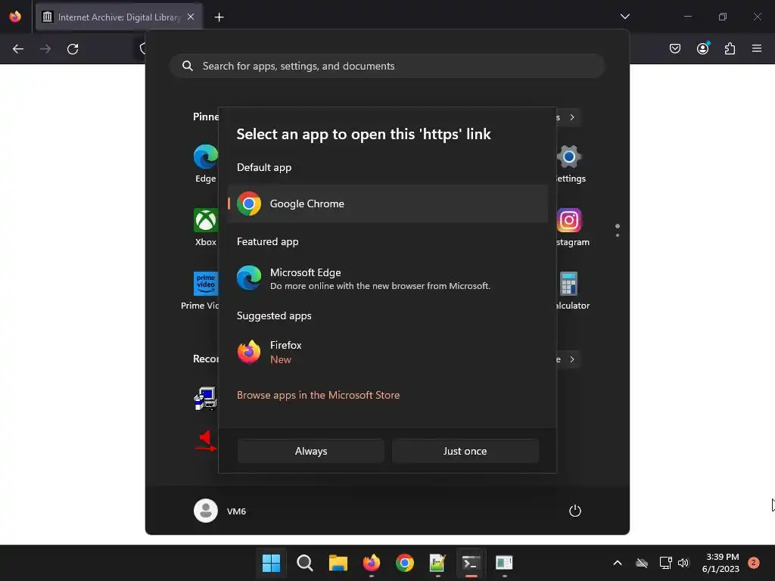
Task: Open notification badge showing 2
Action: pos(754,563)
